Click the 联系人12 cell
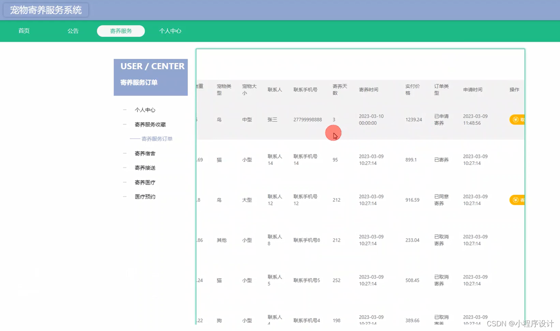This screenshot has width=560, height=331. pos(275,200)
